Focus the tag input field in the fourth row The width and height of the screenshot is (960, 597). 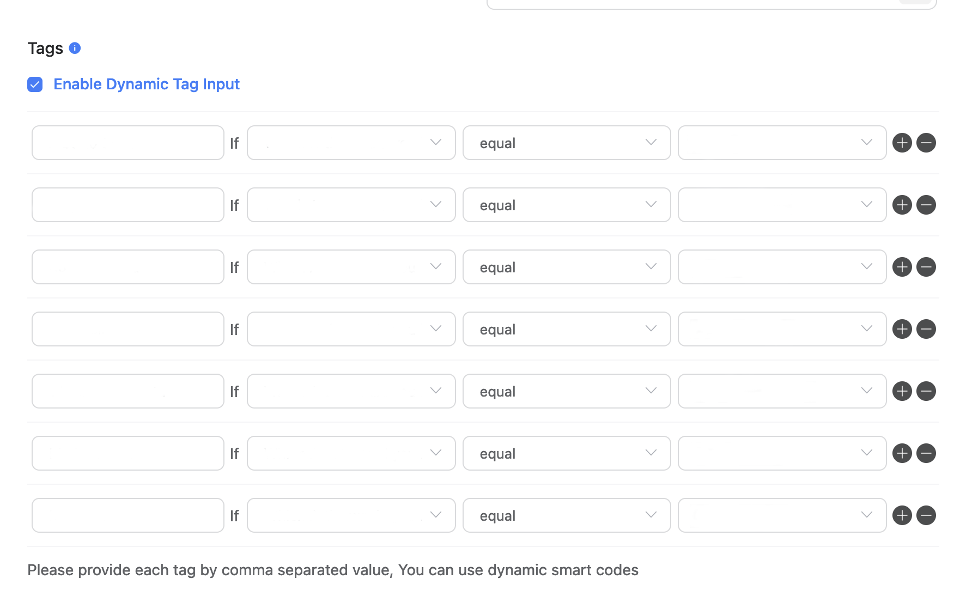tap(128, 329)
